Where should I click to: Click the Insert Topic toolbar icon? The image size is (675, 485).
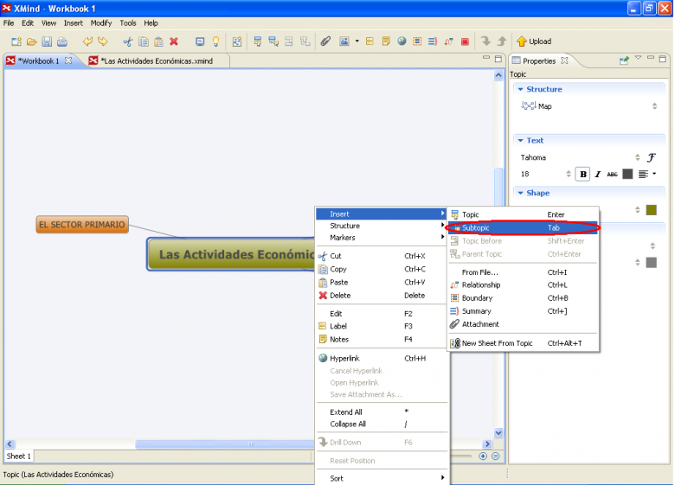[257, 41]
